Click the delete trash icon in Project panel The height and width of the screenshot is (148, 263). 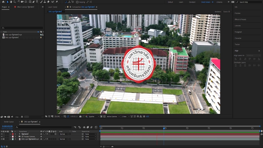coord(22,117)
